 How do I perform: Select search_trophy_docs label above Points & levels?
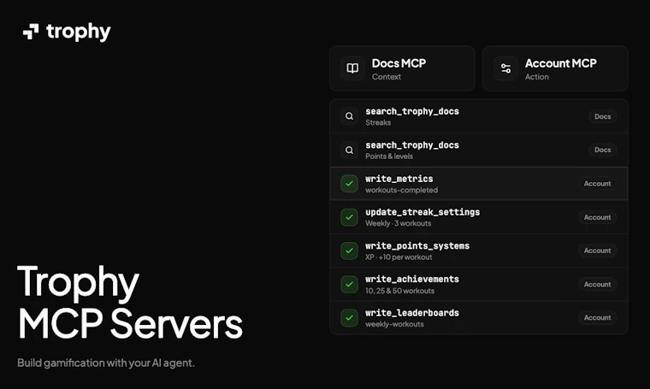coord(412,145)
